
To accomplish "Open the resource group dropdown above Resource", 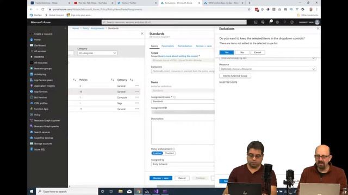I will coord(268,58).
